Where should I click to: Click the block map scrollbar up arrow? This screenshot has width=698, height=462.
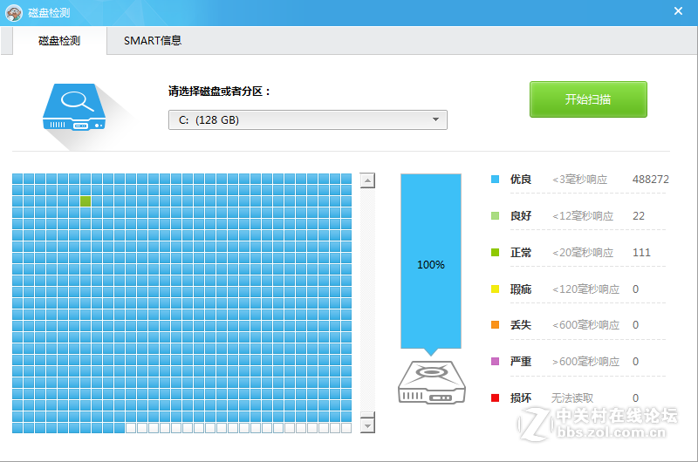click(367, 180)
